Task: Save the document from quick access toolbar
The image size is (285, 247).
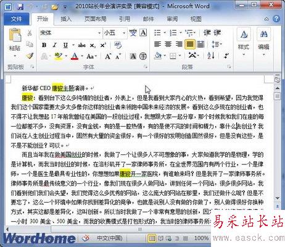Action: 20,7
